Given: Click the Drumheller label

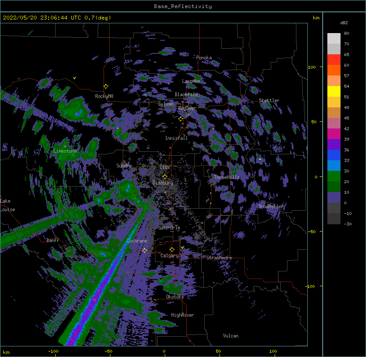Looking at the screenshot, I should pos(271,206).
